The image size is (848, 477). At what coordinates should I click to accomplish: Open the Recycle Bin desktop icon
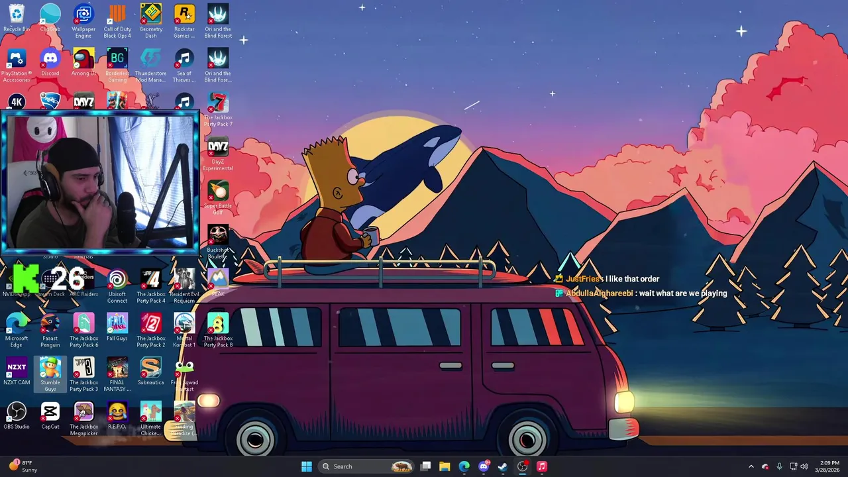[x=17, y=19]
